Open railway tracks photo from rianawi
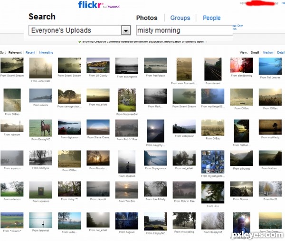 (x=213, y=69)
